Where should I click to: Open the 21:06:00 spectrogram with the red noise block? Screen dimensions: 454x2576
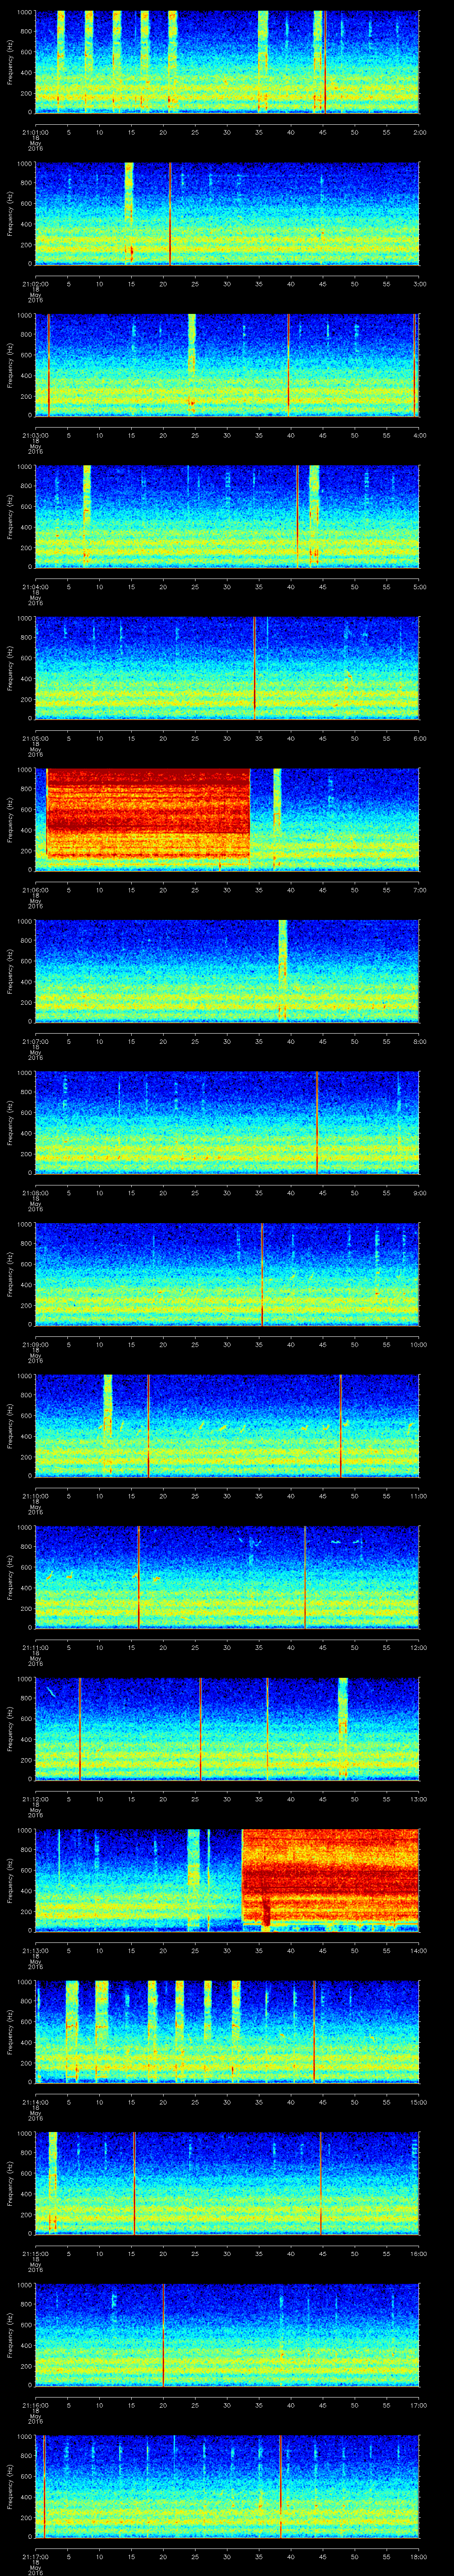pyautogui.click(x=227, y=820)
